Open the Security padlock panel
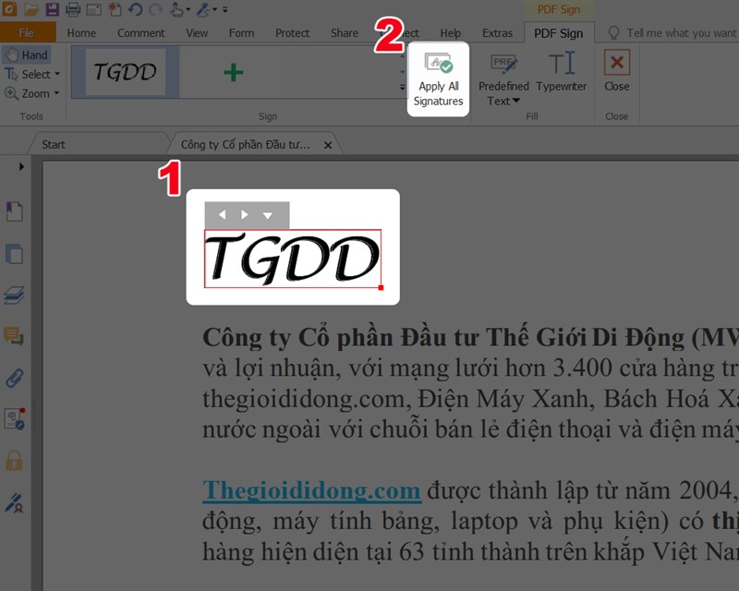Screen dimensions: 739x591 click(14, 461)
